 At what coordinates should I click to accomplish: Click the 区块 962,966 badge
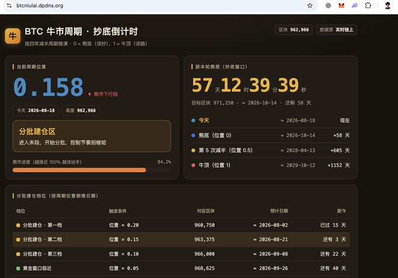(x=294, y=30)
